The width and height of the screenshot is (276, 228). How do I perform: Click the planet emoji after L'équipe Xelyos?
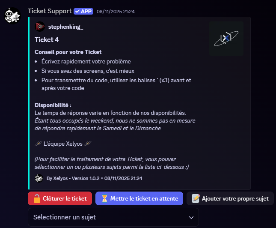88,144
